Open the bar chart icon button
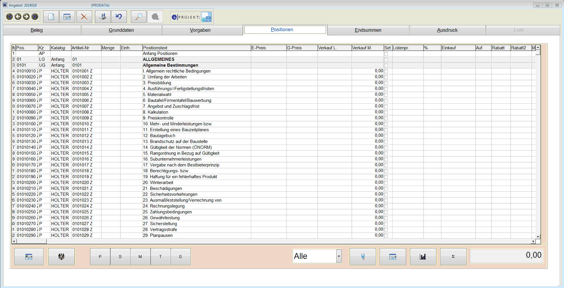The image size is (564, 288). [423, 257]
